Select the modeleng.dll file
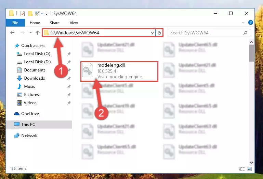Viewport: 263px width, 179px height. pos(119,71)
